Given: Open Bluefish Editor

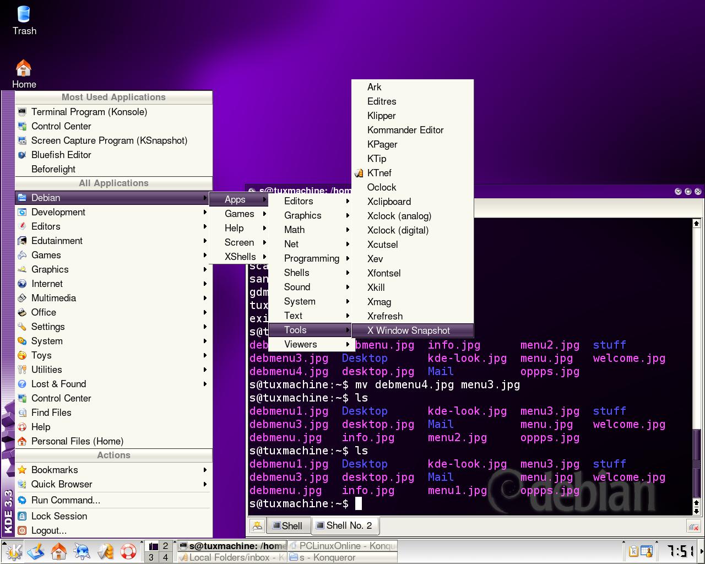Looking at the screenshot, I should [x=113, y=155].
